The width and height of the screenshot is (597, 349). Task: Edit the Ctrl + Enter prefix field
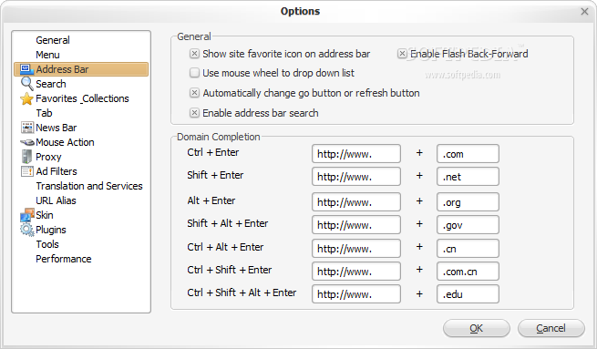coord(356,154)
